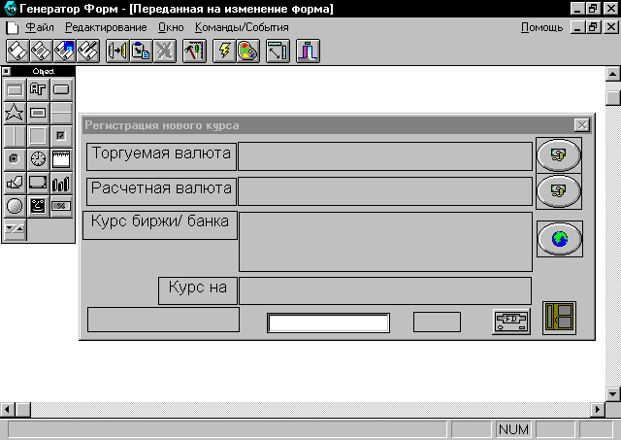Screen dimensions: 621x441
Task: Click currency picker button for Расчетная валюта
Action: (558, 190)
